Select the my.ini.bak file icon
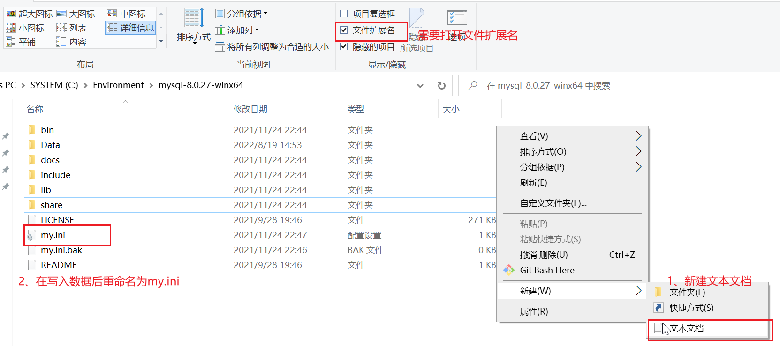The height and width of the screenshot is (346, 780). coord(32,250)
